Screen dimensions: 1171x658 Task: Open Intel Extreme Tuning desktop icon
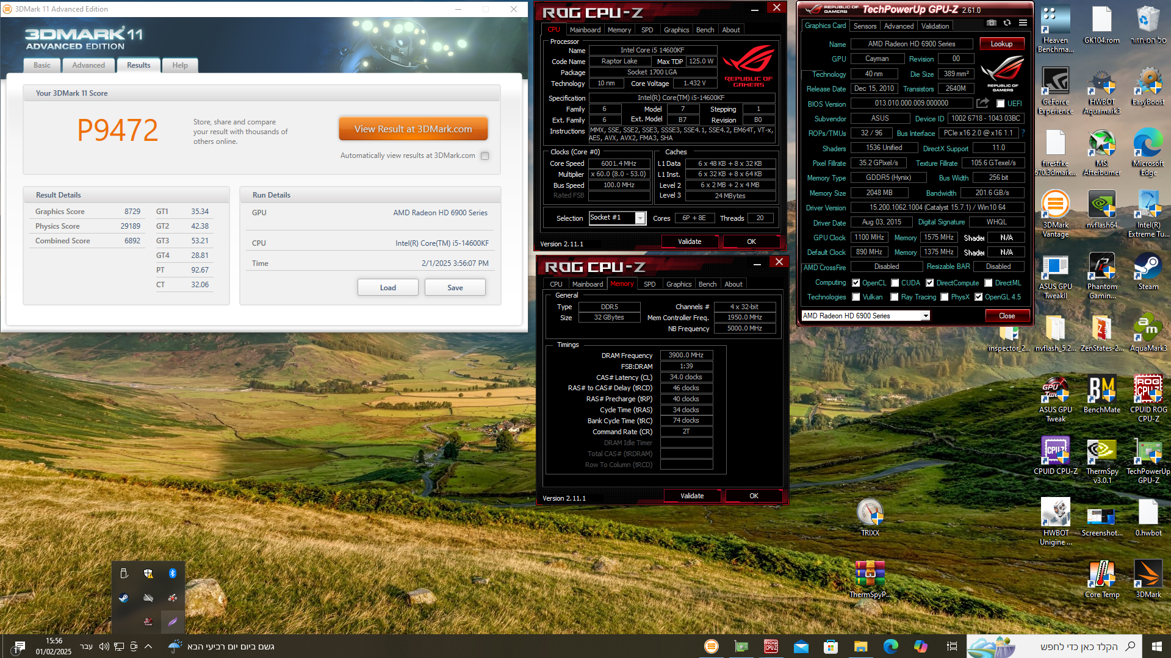coord(1148,214)
